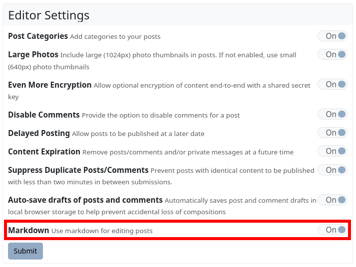Toggle the Post Categories switch
Screen dimensions: 356x267
pos(333,36)
